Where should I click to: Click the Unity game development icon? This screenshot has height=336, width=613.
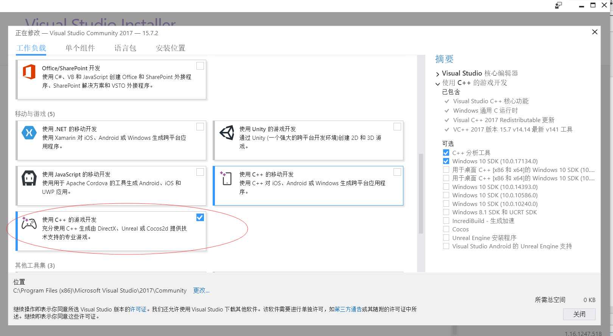227,133
